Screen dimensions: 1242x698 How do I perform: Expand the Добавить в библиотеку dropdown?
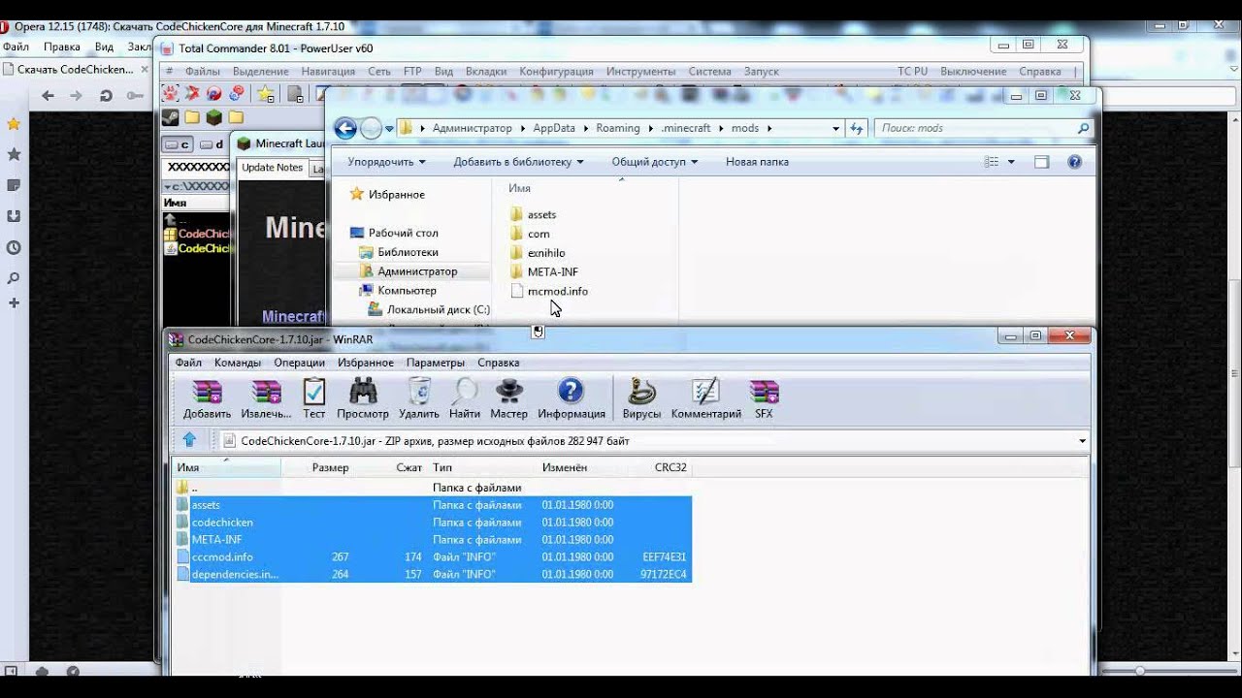[x=518, y=162]
